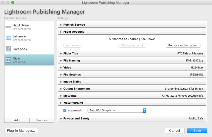Click 'Authorized as ZedBee | Zoë Power' text
This screenshot has width=212, height=137.
point(132,39)
